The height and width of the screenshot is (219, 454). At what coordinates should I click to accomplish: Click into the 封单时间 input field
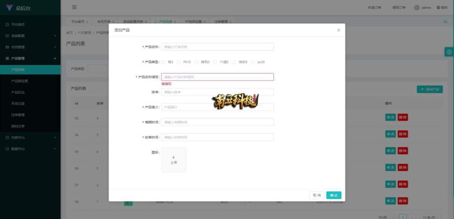[217, 137]
